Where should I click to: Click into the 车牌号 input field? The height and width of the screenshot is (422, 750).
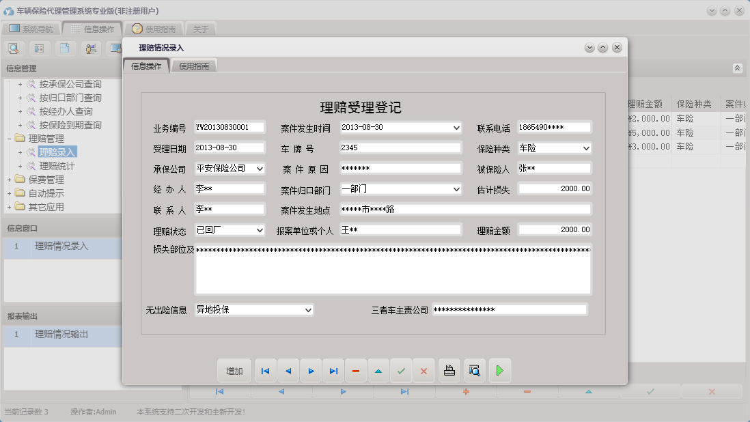(x=400, y=147)
